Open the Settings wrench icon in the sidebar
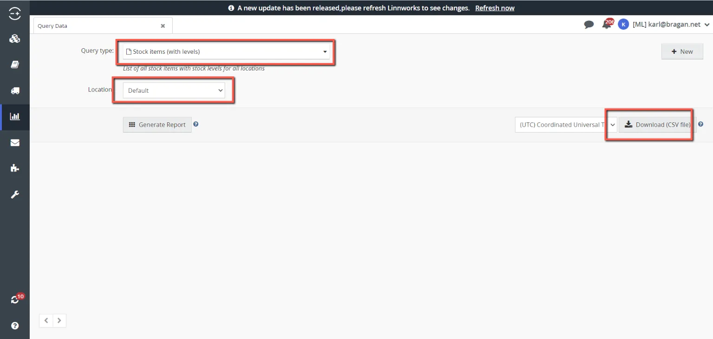 pyautogui.click(x=15, y=194)
